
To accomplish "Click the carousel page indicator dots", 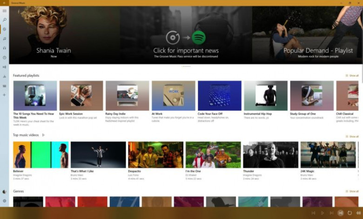I will (186, 66).
